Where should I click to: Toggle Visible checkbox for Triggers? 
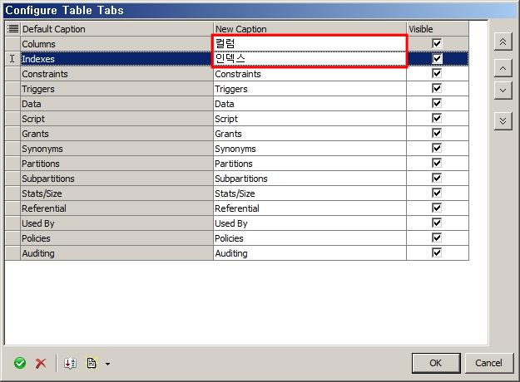pos(437,89)
